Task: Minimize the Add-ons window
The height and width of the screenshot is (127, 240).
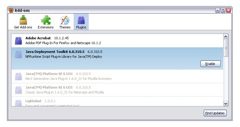Action: point(217,10)
